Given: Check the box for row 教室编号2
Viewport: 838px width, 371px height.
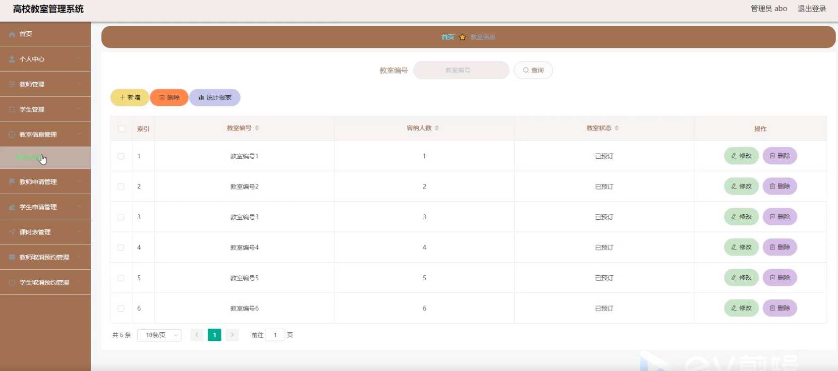Looking at the screenshot, I should point(121,187).
